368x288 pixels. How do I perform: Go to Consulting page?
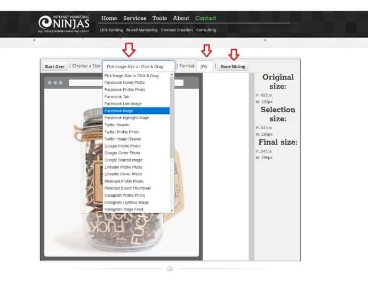point(206,30)
